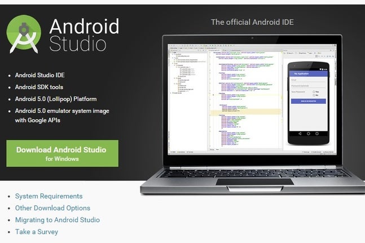Viewport: 365px width, 243px height.
Task: Click the 'Android SDK tools' bullet text
Action: pos(39,87)
